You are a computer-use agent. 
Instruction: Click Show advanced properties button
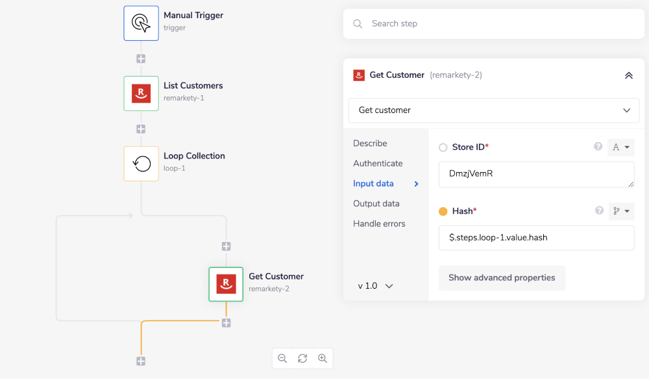502,278
